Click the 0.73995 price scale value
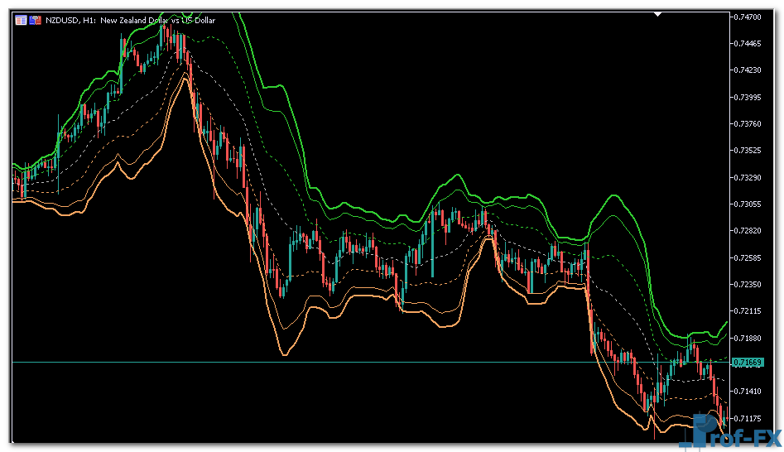The width and height of the screenshot is (784, 452). pyautogui.click(x=748, y=97)
